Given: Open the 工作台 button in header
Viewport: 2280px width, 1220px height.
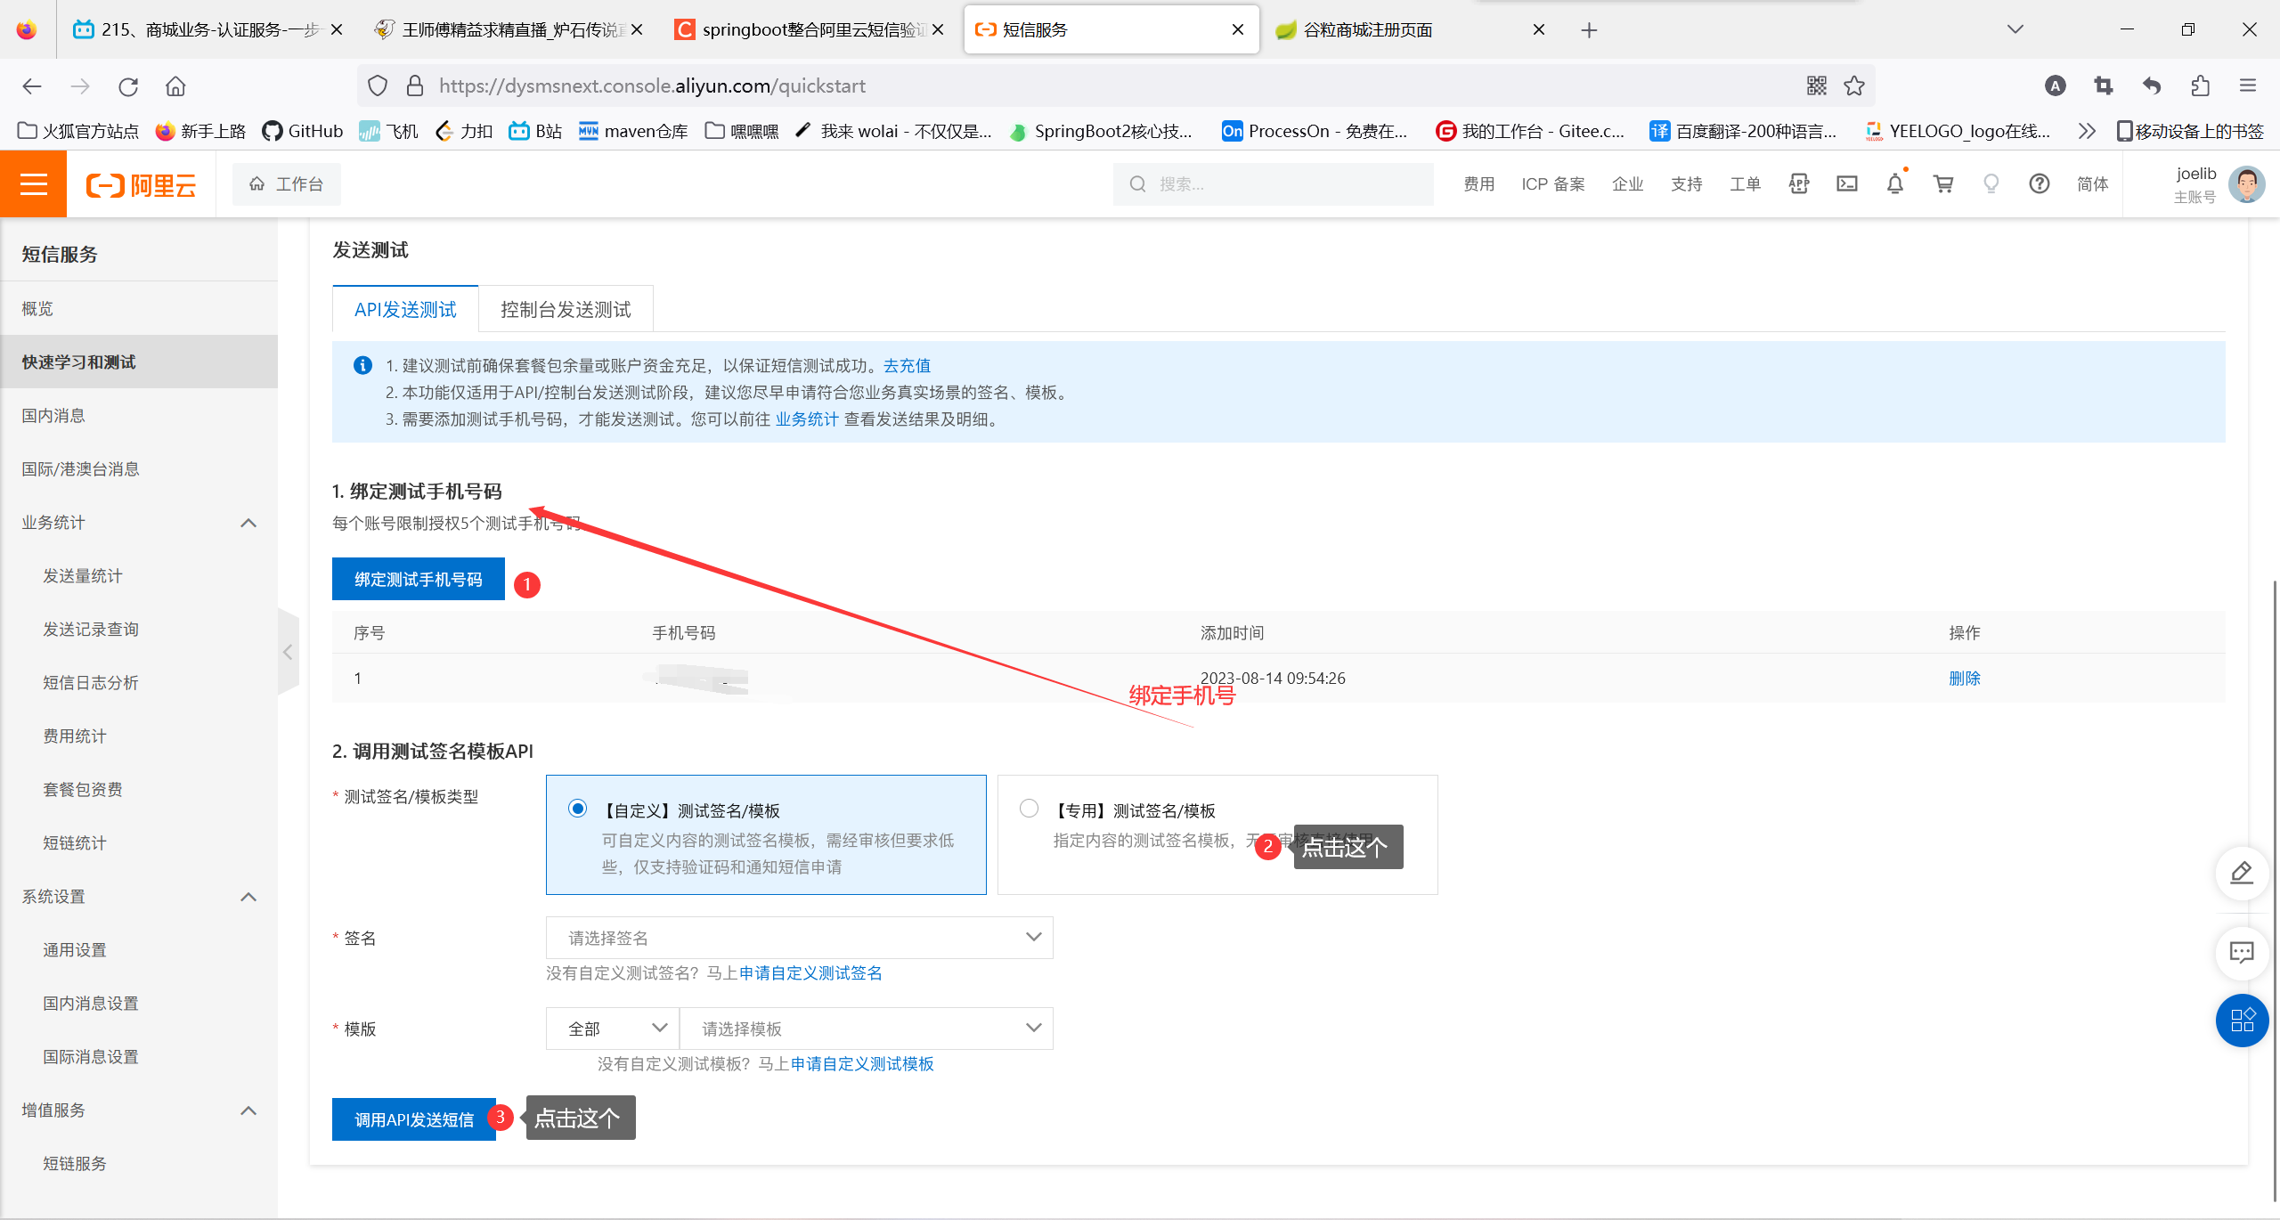Looking at the screenshot, I should click(286, 184).
